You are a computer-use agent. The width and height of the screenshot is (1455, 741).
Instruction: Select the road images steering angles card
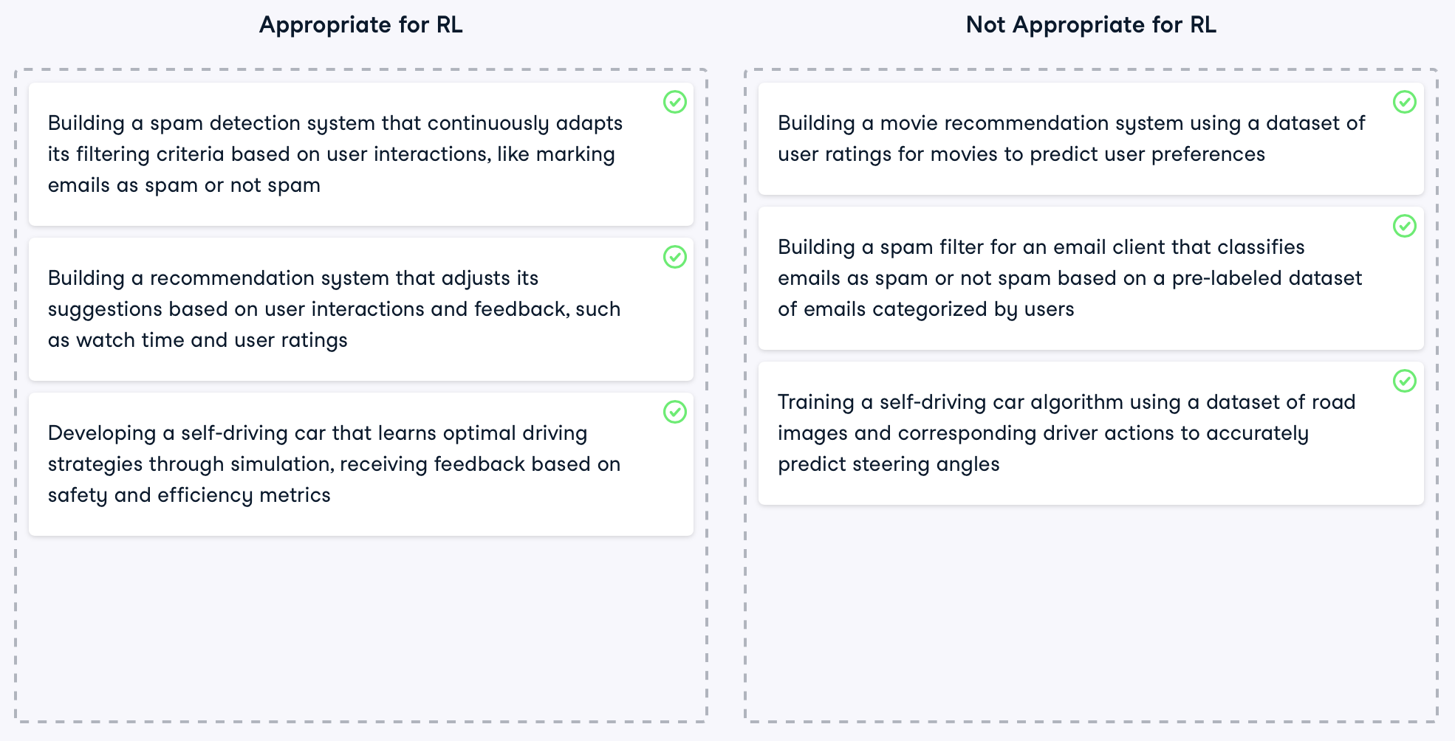(x=1091, y=433)
